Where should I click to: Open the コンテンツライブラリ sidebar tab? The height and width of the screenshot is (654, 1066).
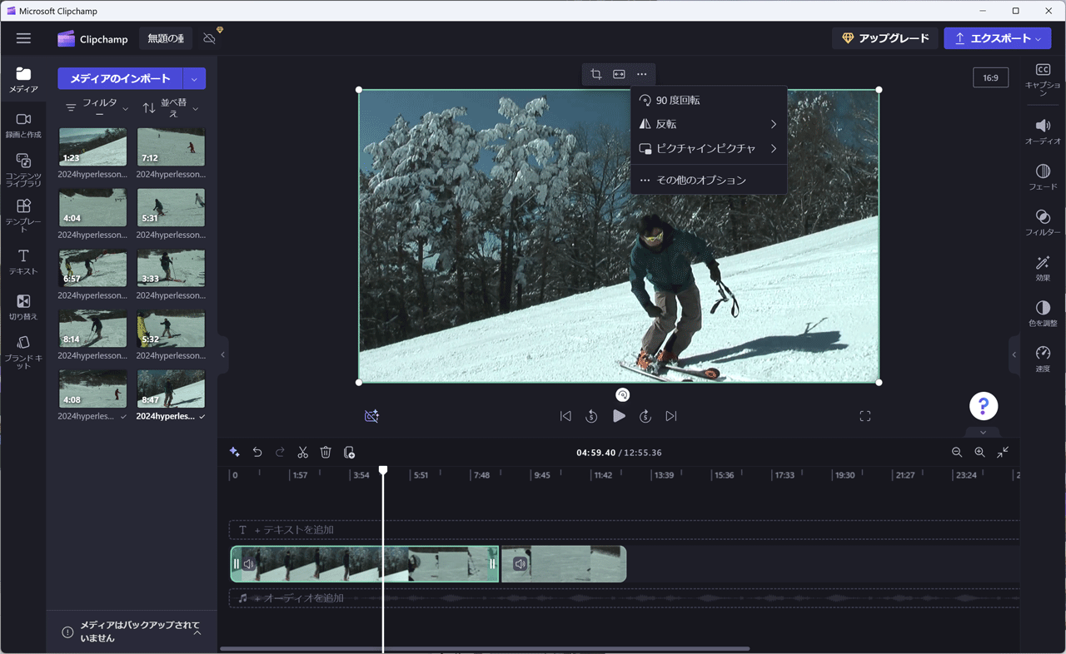(23, 170)
